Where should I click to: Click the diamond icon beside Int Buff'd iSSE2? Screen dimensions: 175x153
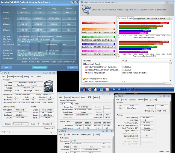tap(86, 67)
